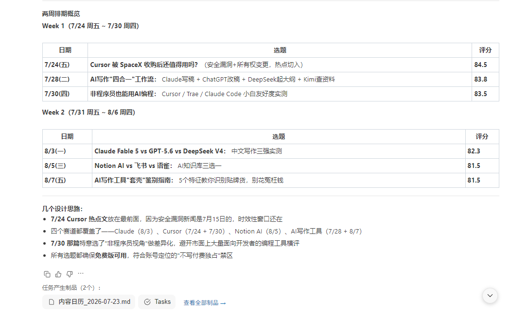Viewport: 528px width, 316px height.
Task: Click the score 82.3 cell
Action: point(482,151)
